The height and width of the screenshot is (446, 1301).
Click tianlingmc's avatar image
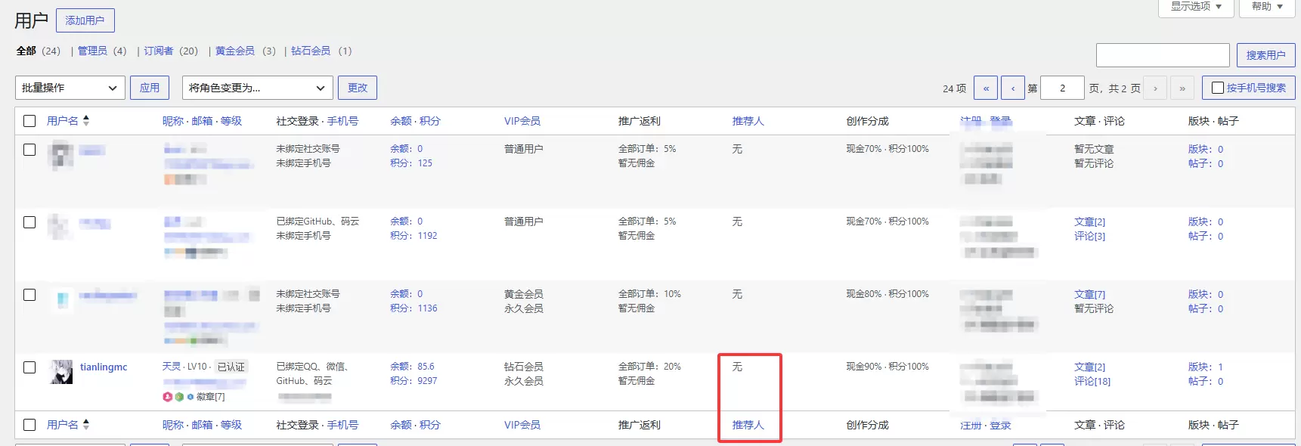click(x=61, y=372)
